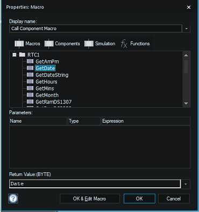Select the GetMins macro
This screenshot has width=199, height=212.
(45, 88)
